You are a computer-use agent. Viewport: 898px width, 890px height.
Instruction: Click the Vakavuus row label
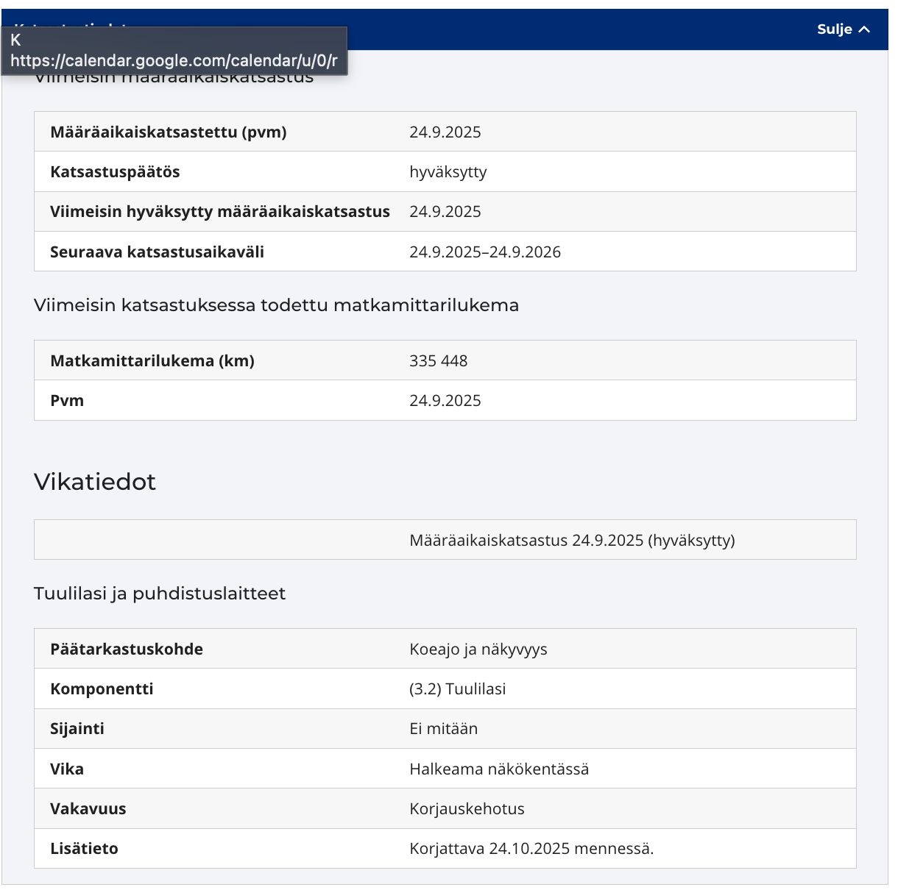[88, 809]
